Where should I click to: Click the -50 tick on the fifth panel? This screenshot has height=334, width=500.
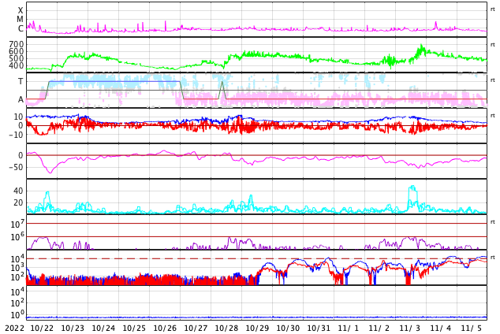click(x=15, y=167)
